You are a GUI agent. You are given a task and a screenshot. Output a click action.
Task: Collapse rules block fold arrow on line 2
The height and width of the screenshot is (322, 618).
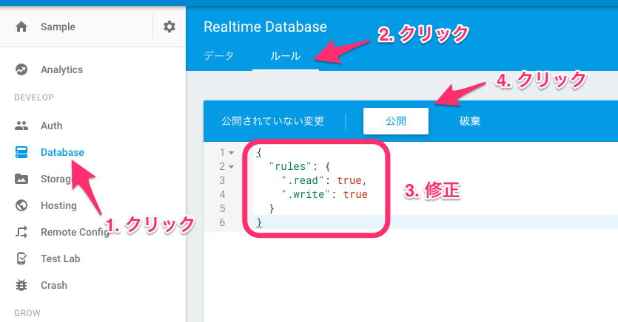[232, 167]
